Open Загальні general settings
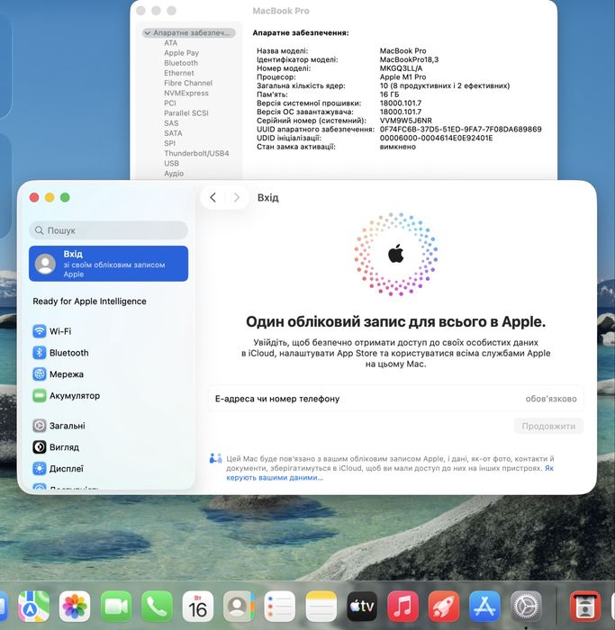This screenshot has width=615, height=630. (59, 426)
